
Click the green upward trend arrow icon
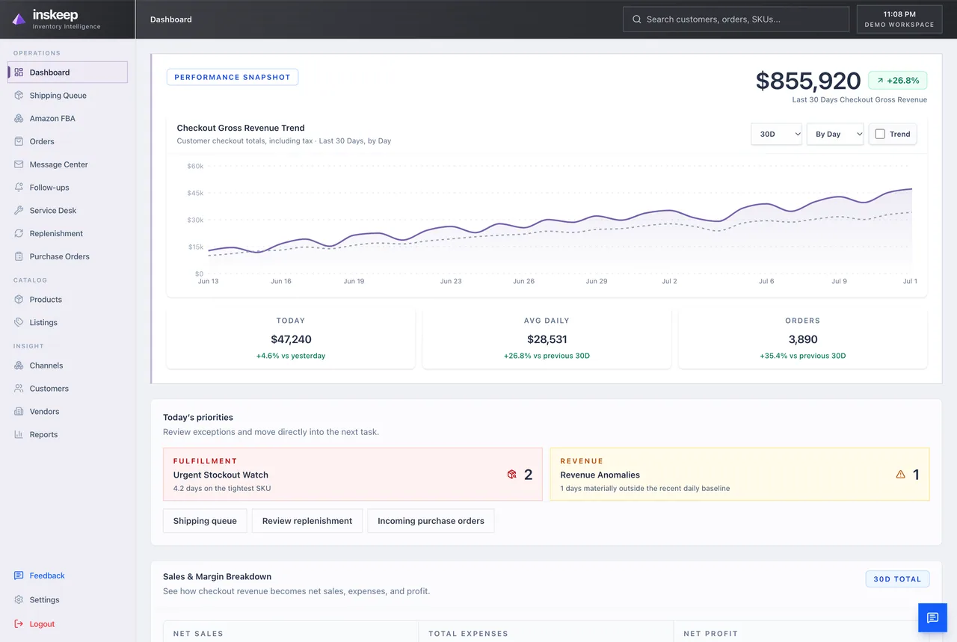coord(880,81)
